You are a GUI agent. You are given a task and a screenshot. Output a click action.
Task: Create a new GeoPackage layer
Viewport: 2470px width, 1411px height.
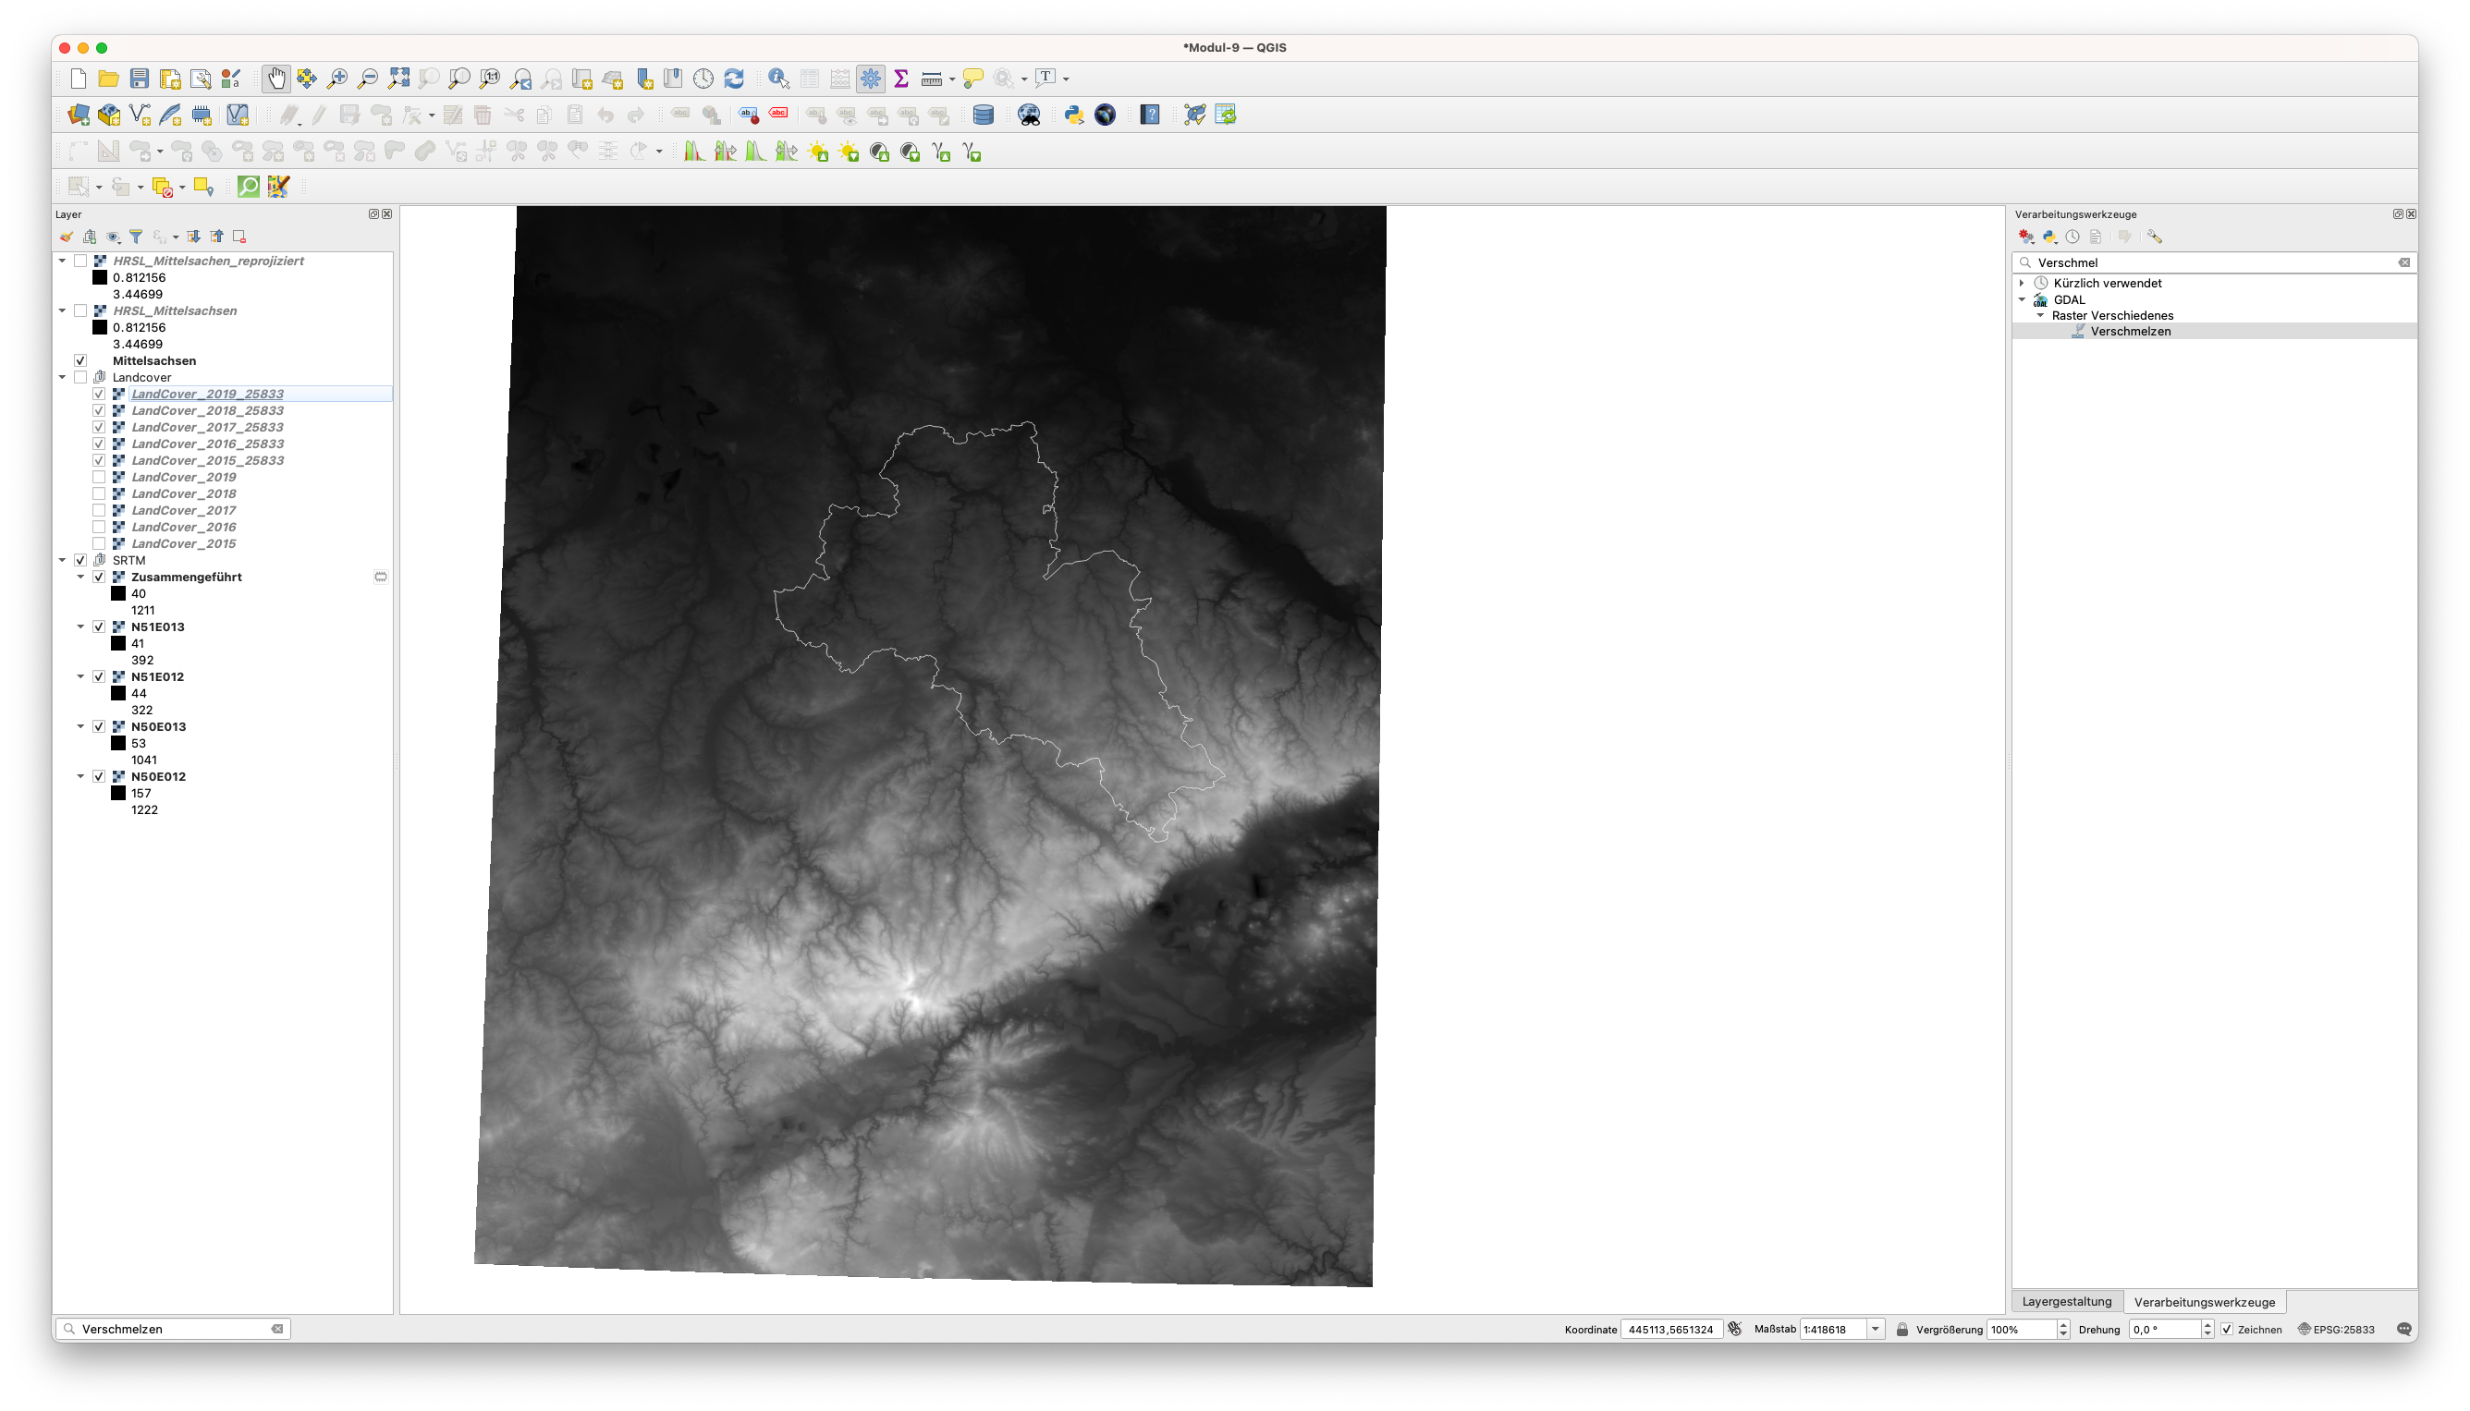(x=109, y=116)
